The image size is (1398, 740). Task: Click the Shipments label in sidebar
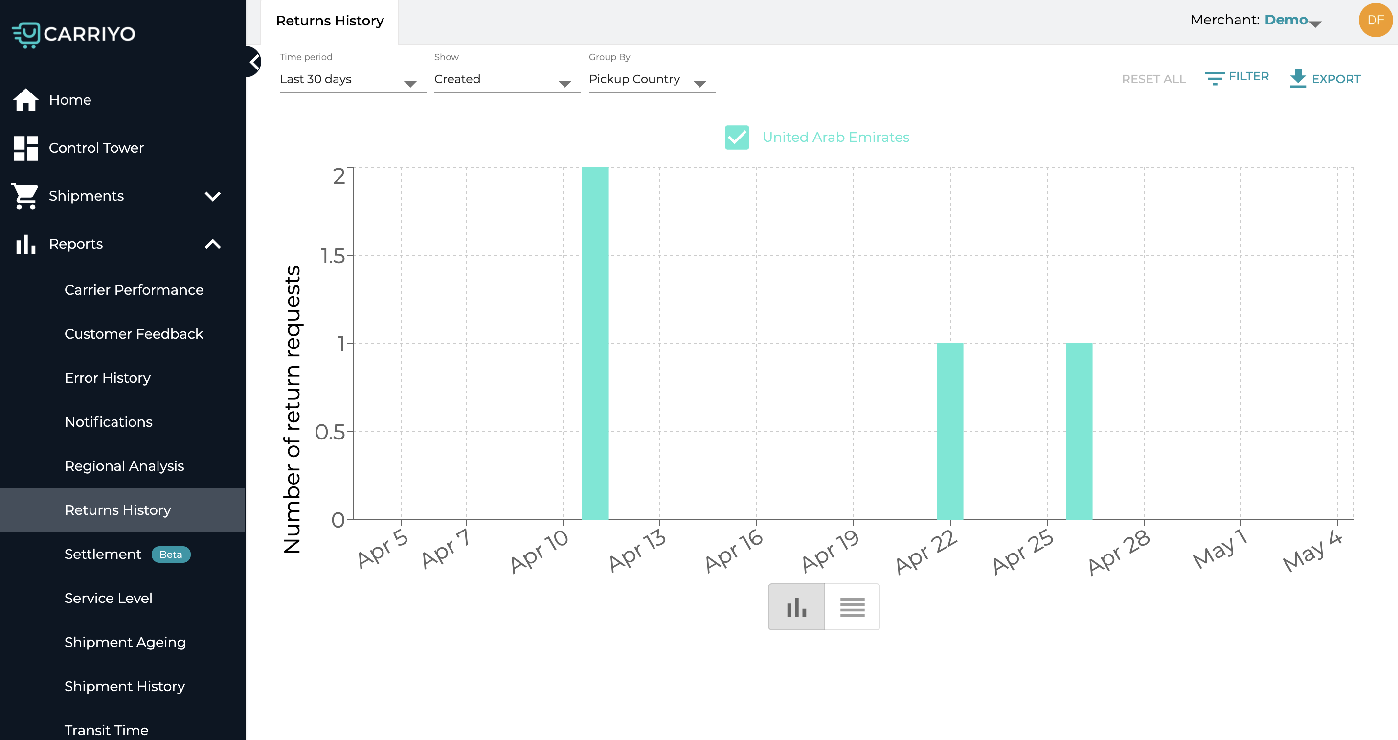pos(86,196)
